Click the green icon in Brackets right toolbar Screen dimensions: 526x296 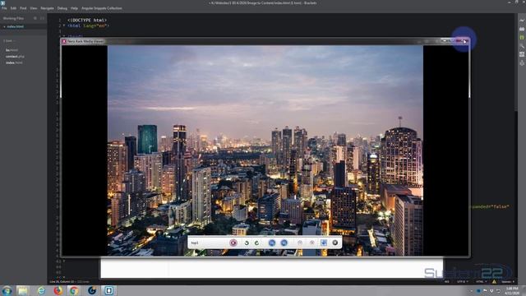(522, 38)
